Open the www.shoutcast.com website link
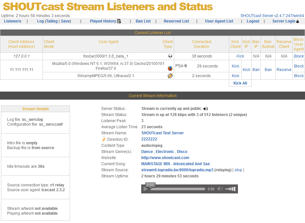 pyautogui.click(x=165, y=157)
